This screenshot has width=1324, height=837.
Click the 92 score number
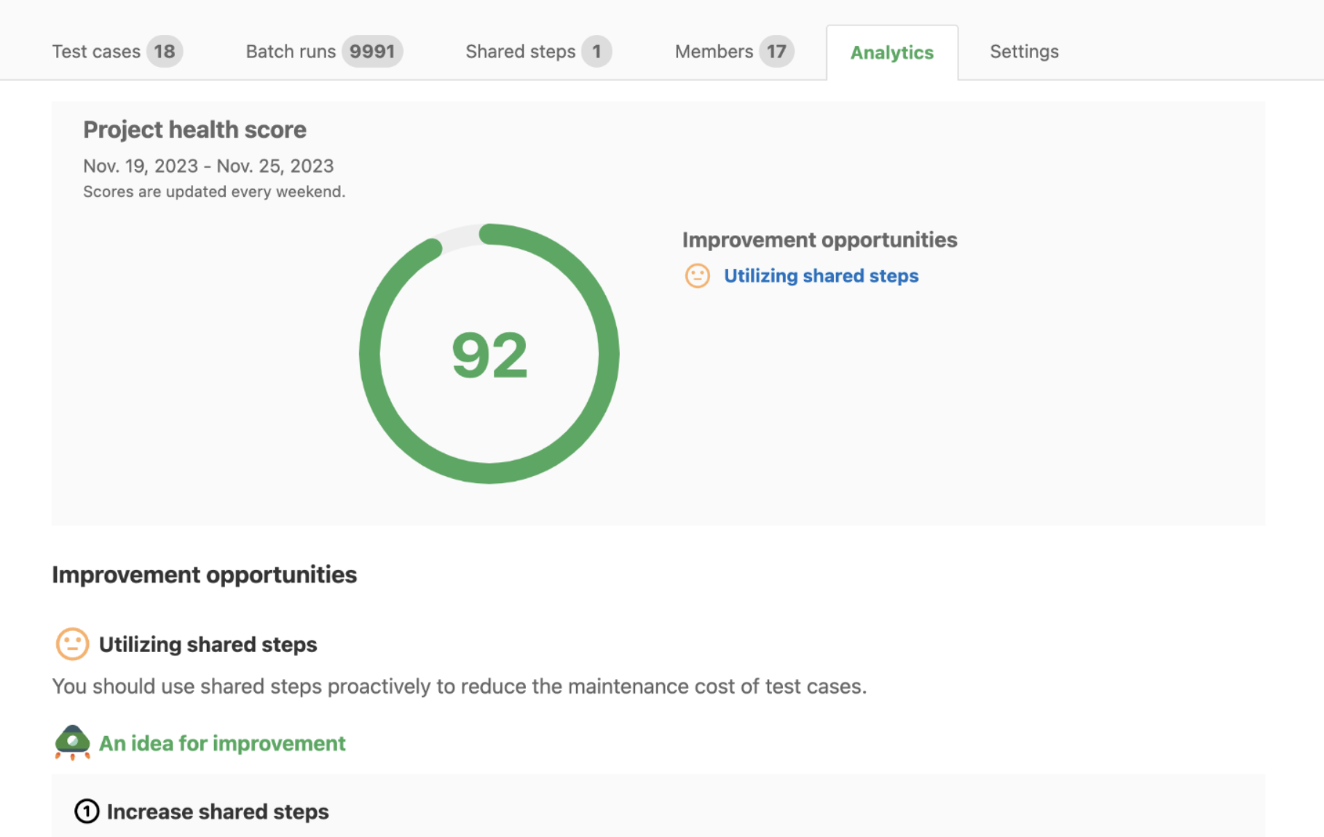489,355
